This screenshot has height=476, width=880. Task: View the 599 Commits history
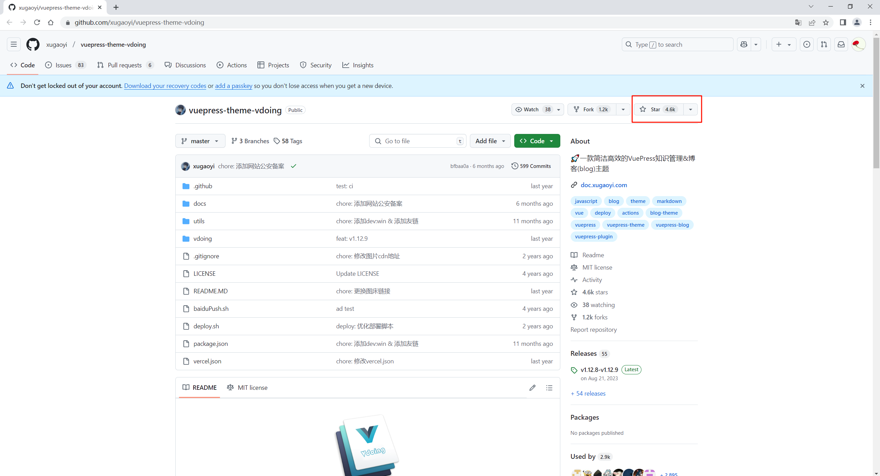pyautogui.click(x=531, y=166)
